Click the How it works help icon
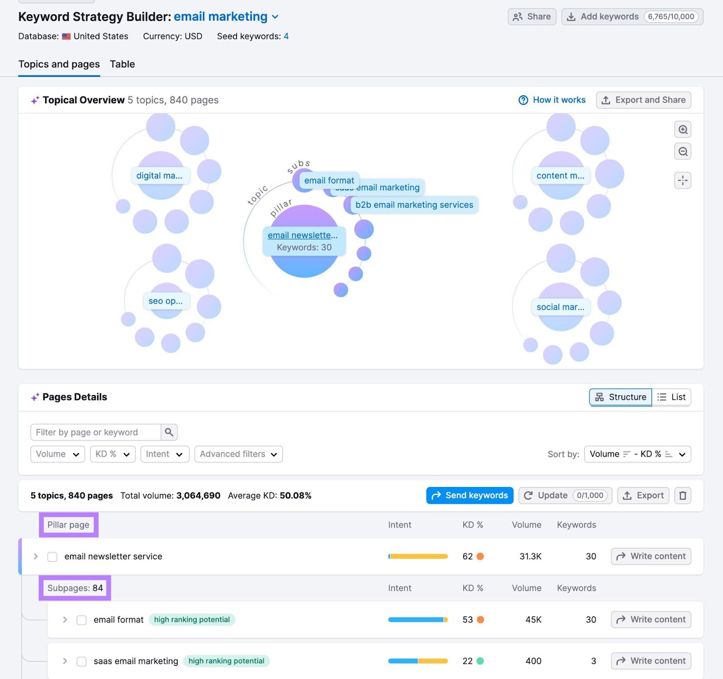 (x=523, y=100)
